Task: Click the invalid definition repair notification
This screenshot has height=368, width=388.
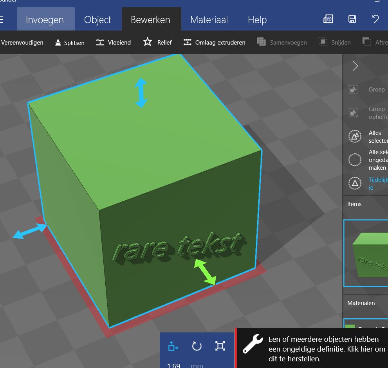Action: pos(312,348)
